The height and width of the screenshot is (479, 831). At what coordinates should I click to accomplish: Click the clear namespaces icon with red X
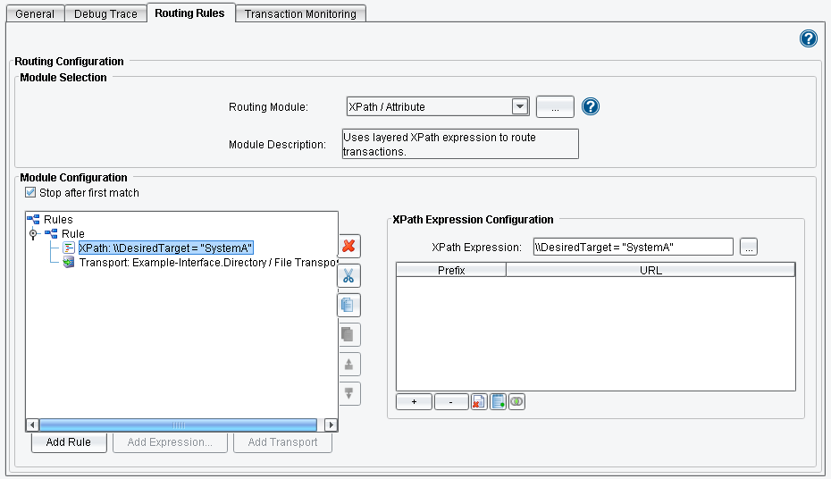click(x=479, y=402)
